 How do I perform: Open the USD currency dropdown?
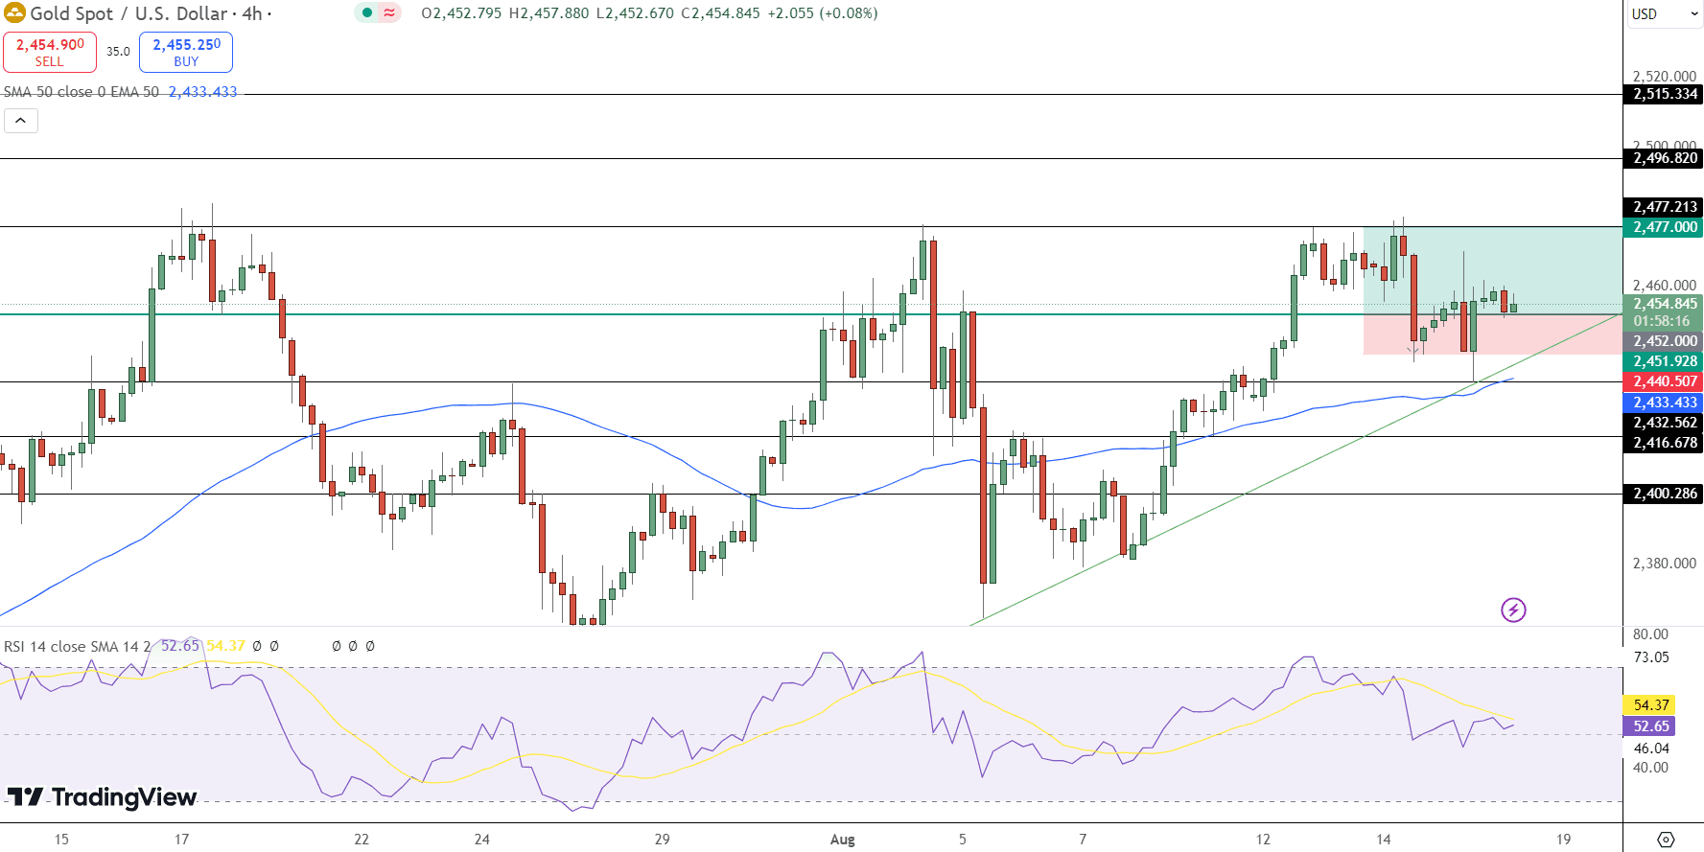[x=1665, y=14]
